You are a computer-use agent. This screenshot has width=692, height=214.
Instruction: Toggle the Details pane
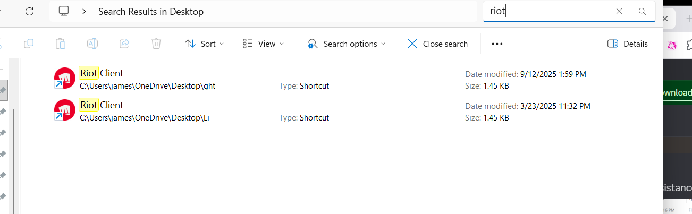628,44
